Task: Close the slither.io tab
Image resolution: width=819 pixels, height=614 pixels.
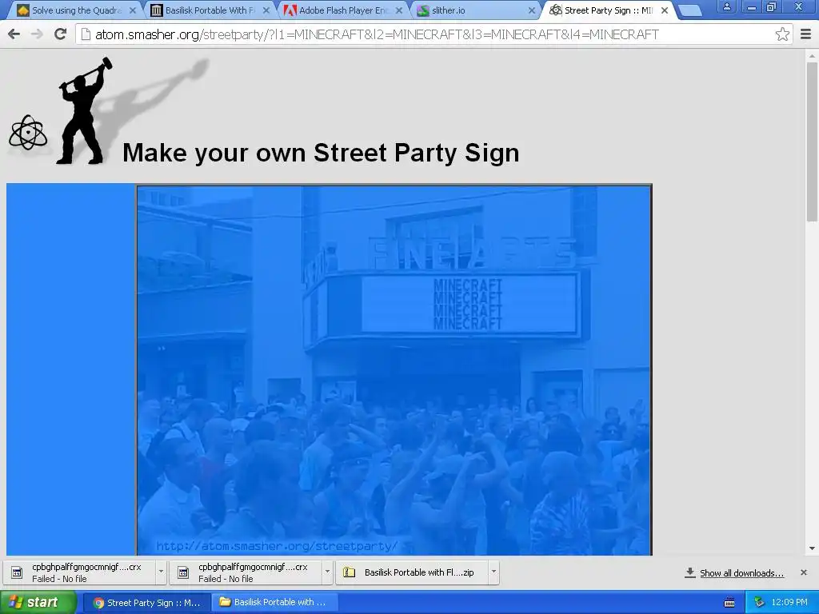Action: (532, 10)
